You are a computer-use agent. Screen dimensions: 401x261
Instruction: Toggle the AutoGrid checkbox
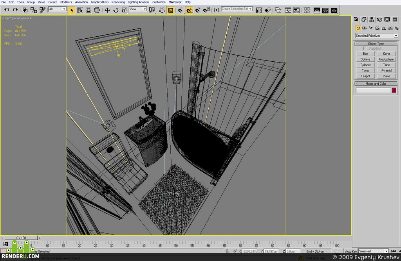point(365,48)
